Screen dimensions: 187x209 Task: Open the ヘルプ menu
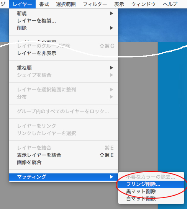click(x=170, y=4)
